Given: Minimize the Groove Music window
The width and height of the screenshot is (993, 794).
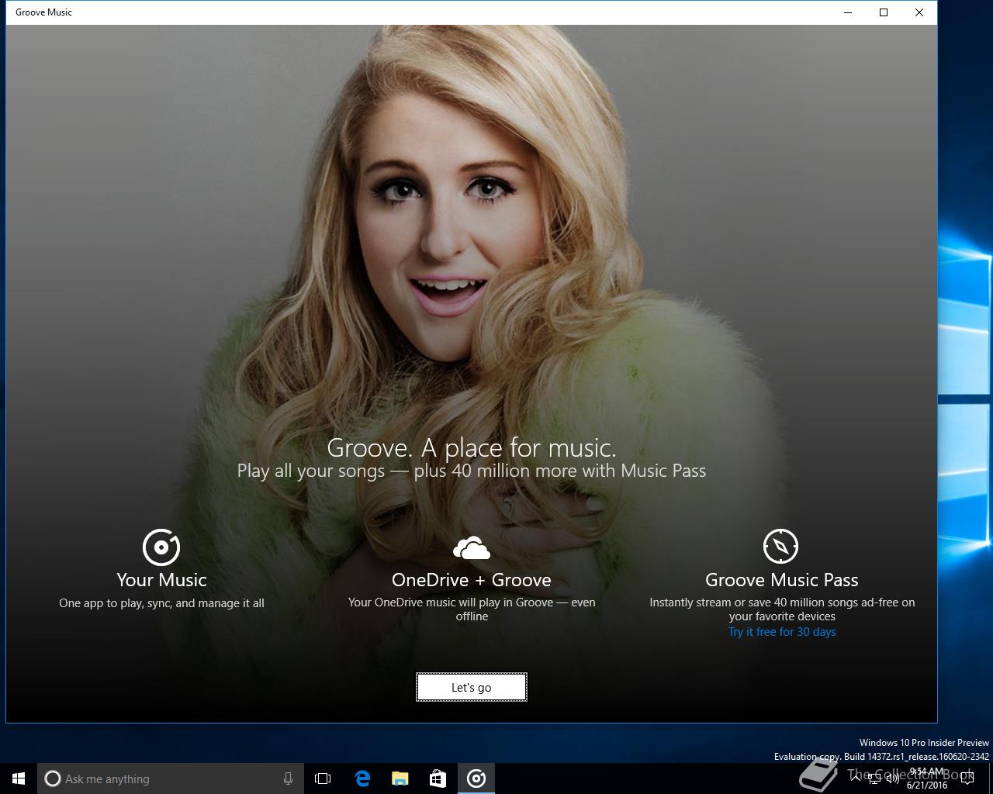Looking at the screenshot, I should click(848, 12).
